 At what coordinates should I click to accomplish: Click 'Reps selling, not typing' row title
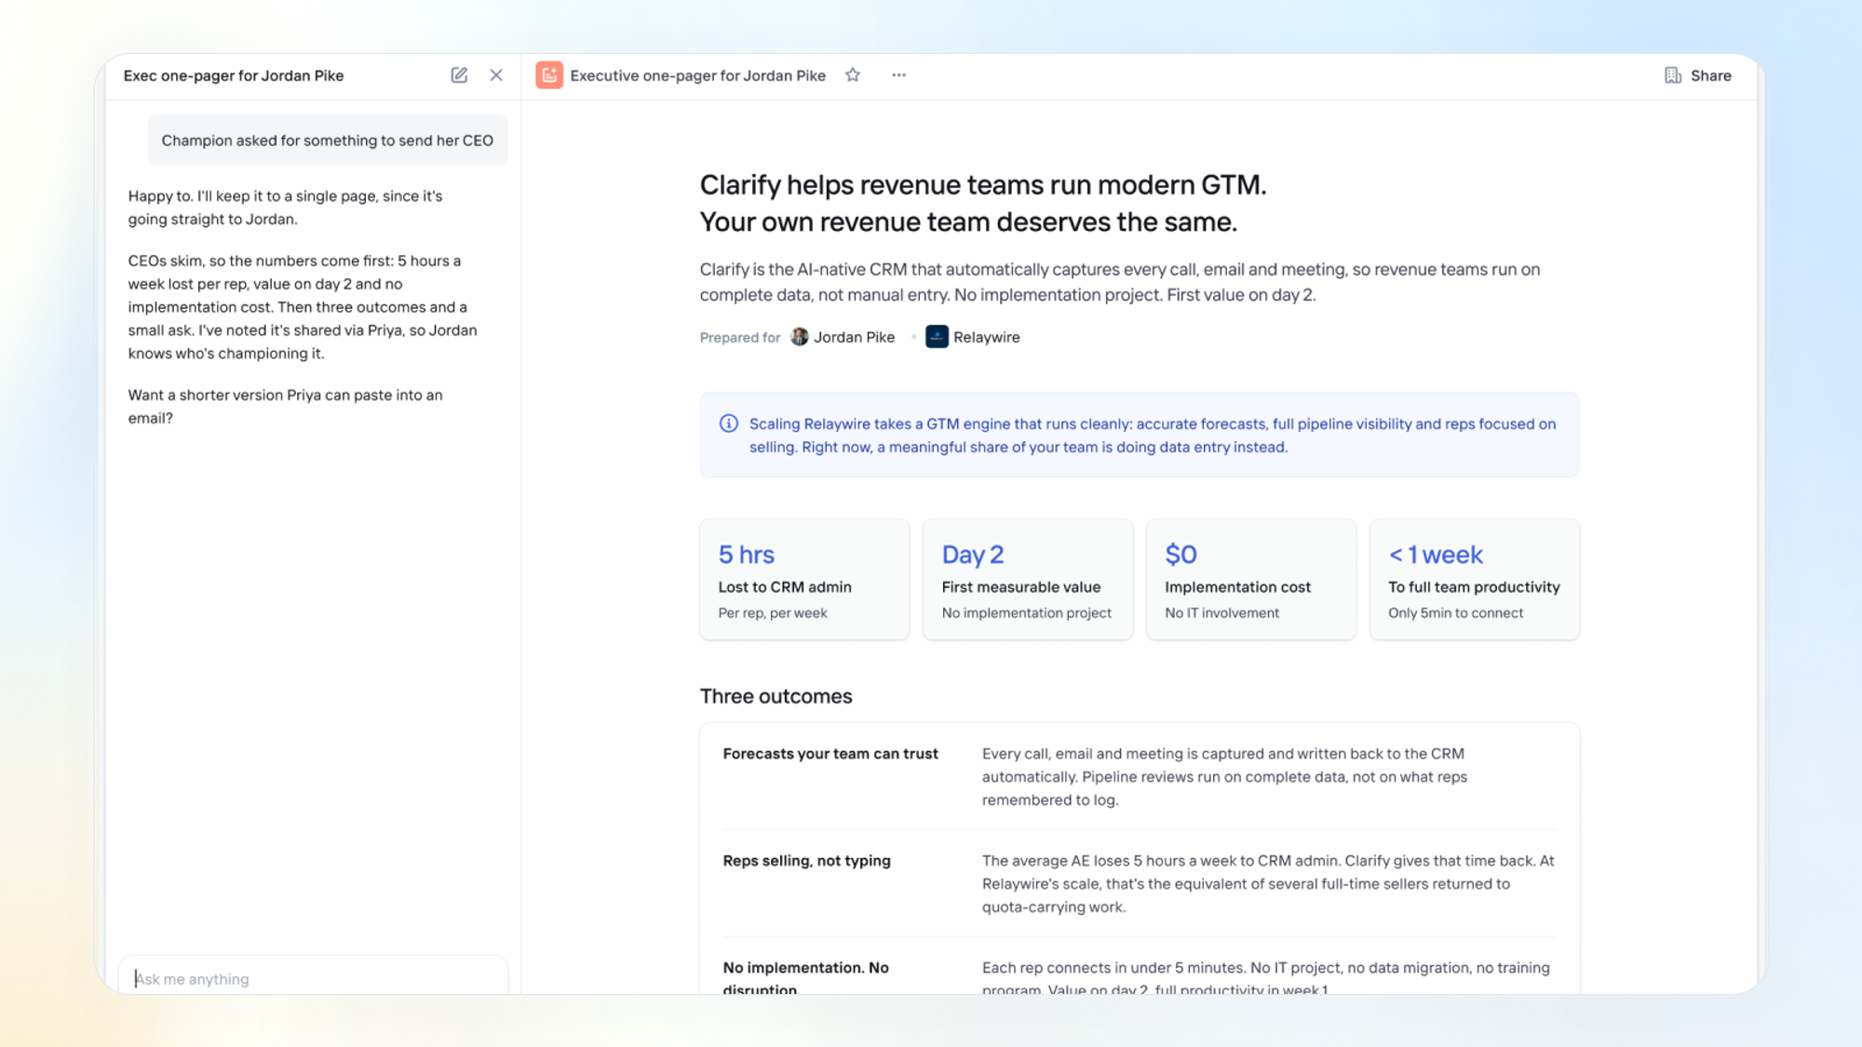[807, 861]
